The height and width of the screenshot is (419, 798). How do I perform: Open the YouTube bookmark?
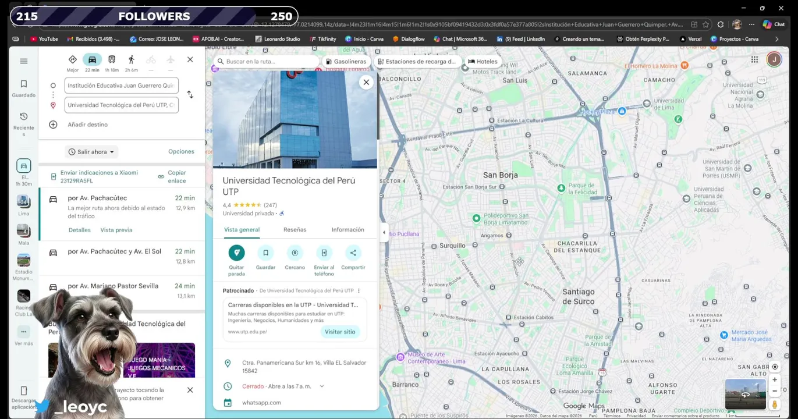click(44, 39)
